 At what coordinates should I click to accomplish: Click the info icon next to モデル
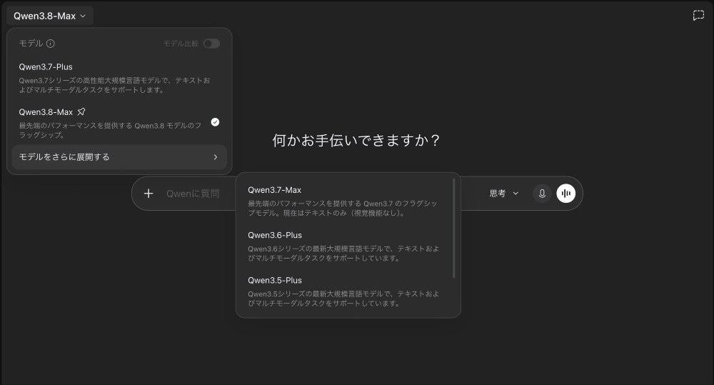pos(51,44)
